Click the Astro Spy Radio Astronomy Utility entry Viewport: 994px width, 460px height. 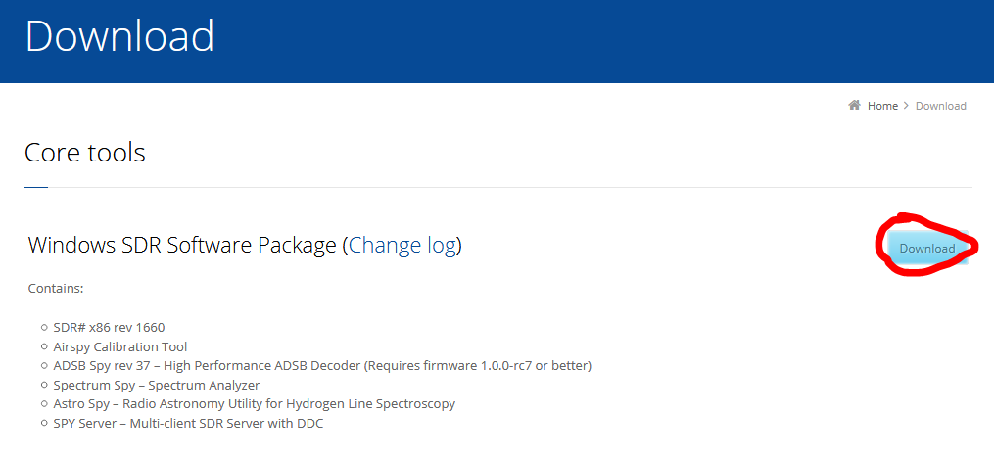[x=254, y=404]
